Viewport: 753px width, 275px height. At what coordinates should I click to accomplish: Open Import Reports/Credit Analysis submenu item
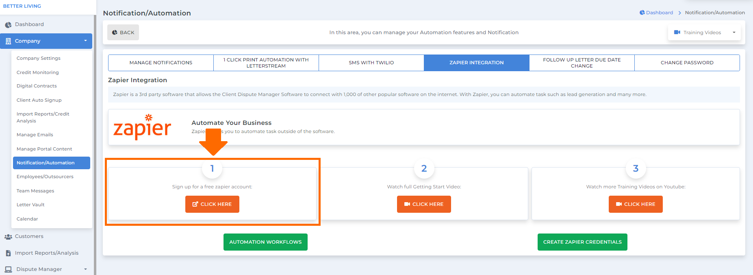click(x=43, y=117)
